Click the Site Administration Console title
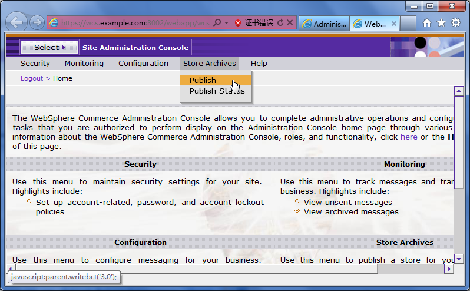Image resolution: width=470 pixels, height=291 pixels. point(135,48)
